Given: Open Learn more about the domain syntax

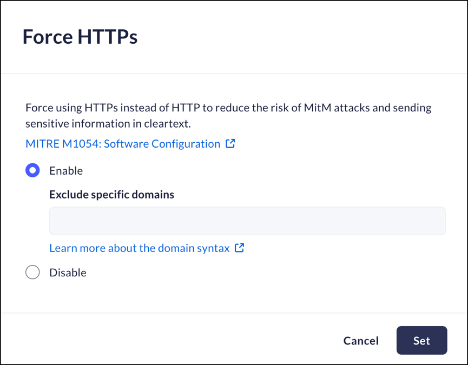Looking at the screenshot, I should pos(139,248).
